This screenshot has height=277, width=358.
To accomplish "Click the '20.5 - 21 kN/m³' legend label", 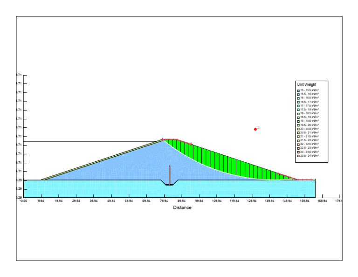I will [310, 133].
